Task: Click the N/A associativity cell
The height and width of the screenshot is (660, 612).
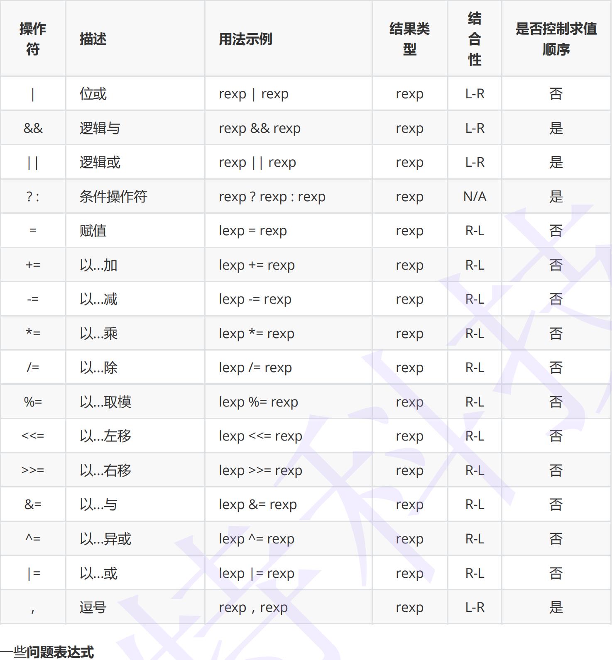Action: [475, 197]
